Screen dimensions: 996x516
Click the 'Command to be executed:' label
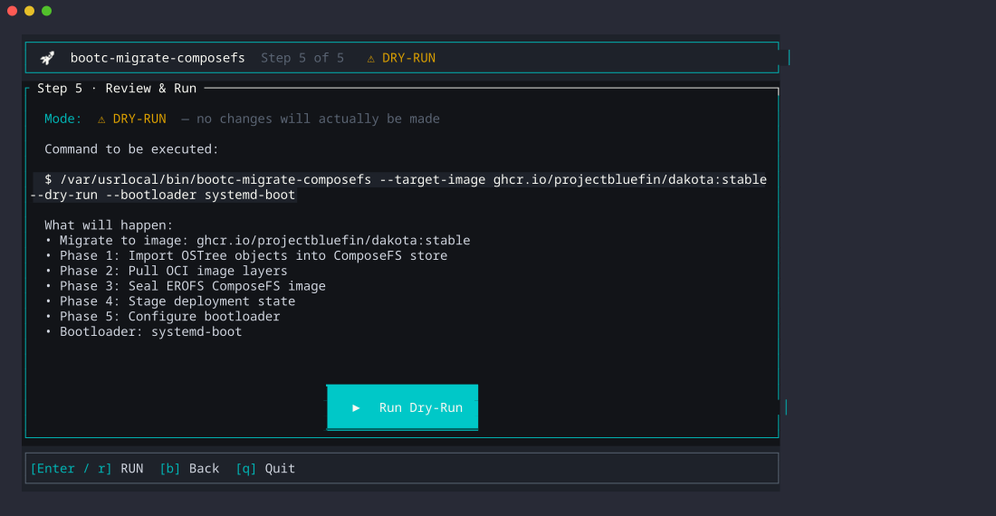pos(131,149)
